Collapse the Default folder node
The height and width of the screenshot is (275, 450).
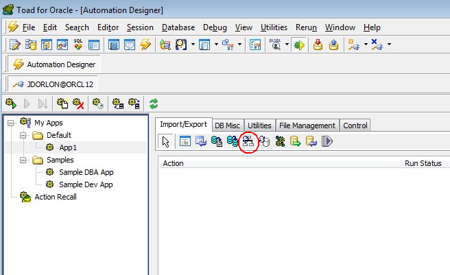[x=23, y=135]
